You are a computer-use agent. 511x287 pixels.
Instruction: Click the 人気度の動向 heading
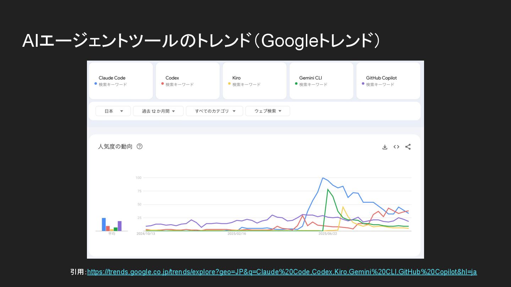115,146
